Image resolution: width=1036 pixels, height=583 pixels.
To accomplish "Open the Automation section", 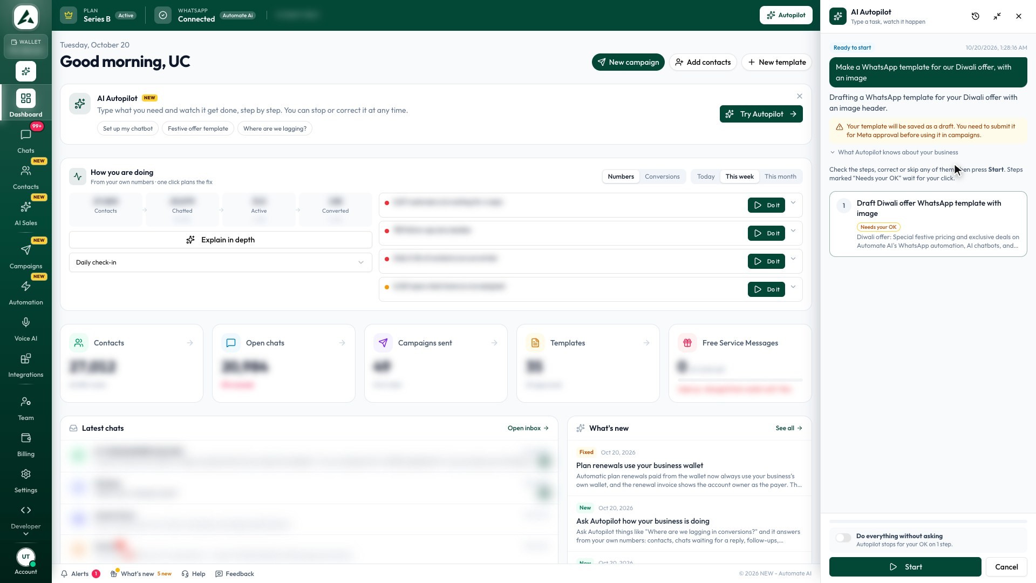I will tap(25, 292).
